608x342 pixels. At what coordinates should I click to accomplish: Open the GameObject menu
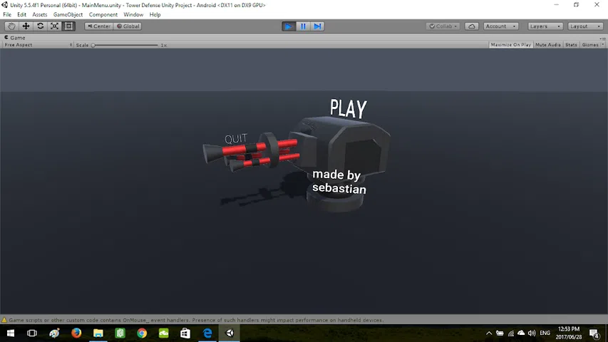[x=68, y=14]
